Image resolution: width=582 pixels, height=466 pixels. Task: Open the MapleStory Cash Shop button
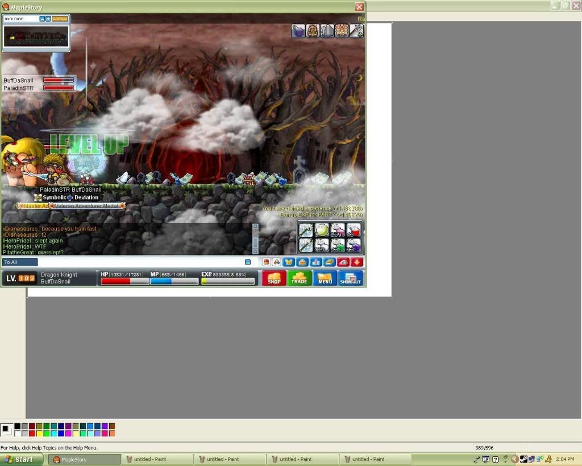[274, 278]
